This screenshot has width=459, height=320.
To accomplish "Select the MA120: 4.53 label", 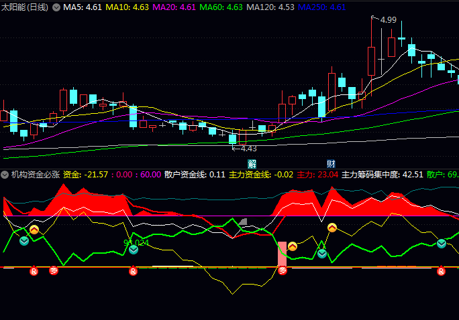I will click(x=270, y=7).
